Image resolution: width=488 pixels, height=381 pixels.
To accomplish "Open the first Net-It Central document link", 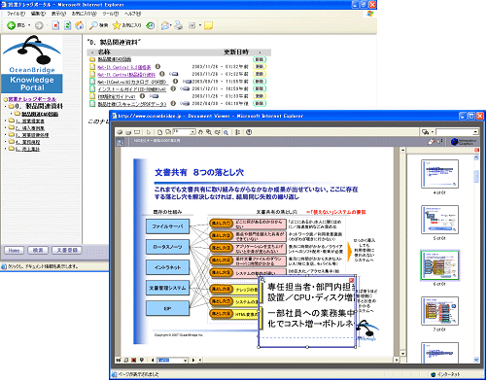I will coord(124,67).
